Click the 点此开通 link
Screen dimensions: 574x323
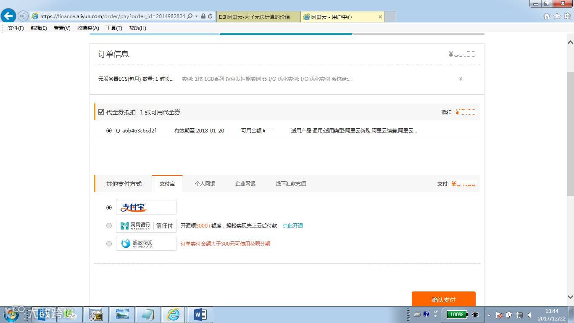coord(292,226)
